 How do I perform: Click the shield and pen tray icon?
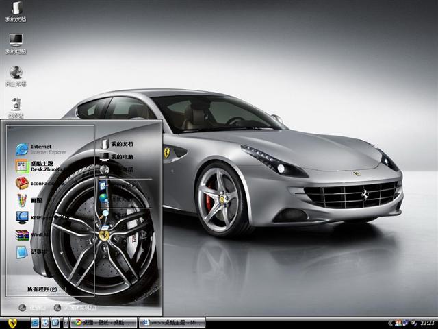point(413,323)
